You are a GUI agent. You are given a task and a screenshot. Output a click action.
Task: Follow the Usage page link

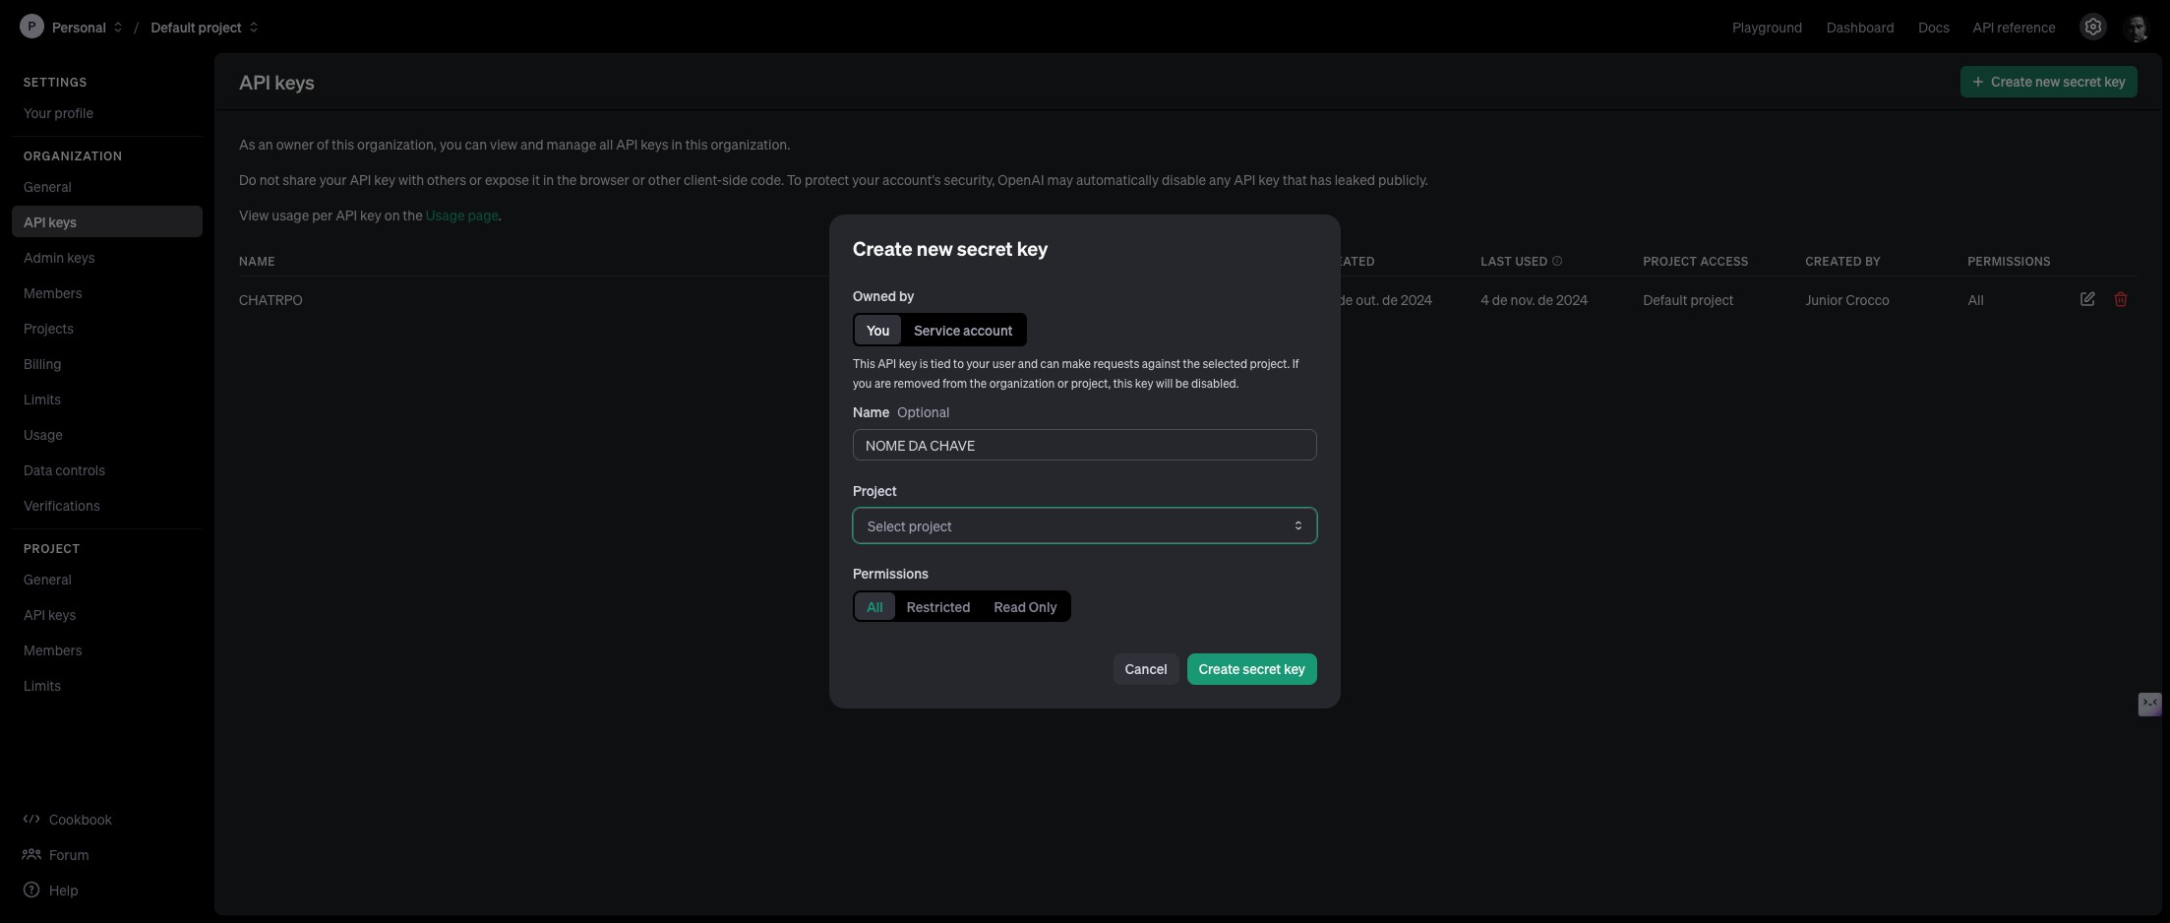[x=461, y=215]
